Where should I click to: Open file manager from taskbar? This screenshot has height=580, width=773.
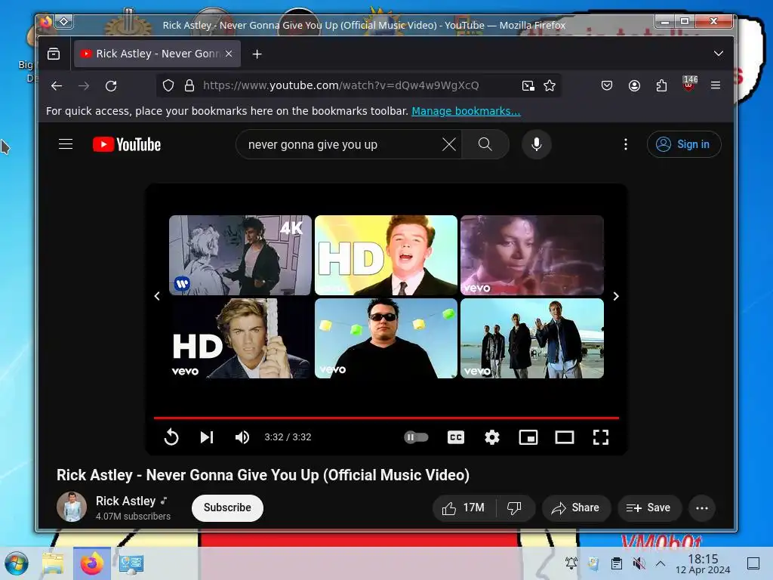[53, 563]
